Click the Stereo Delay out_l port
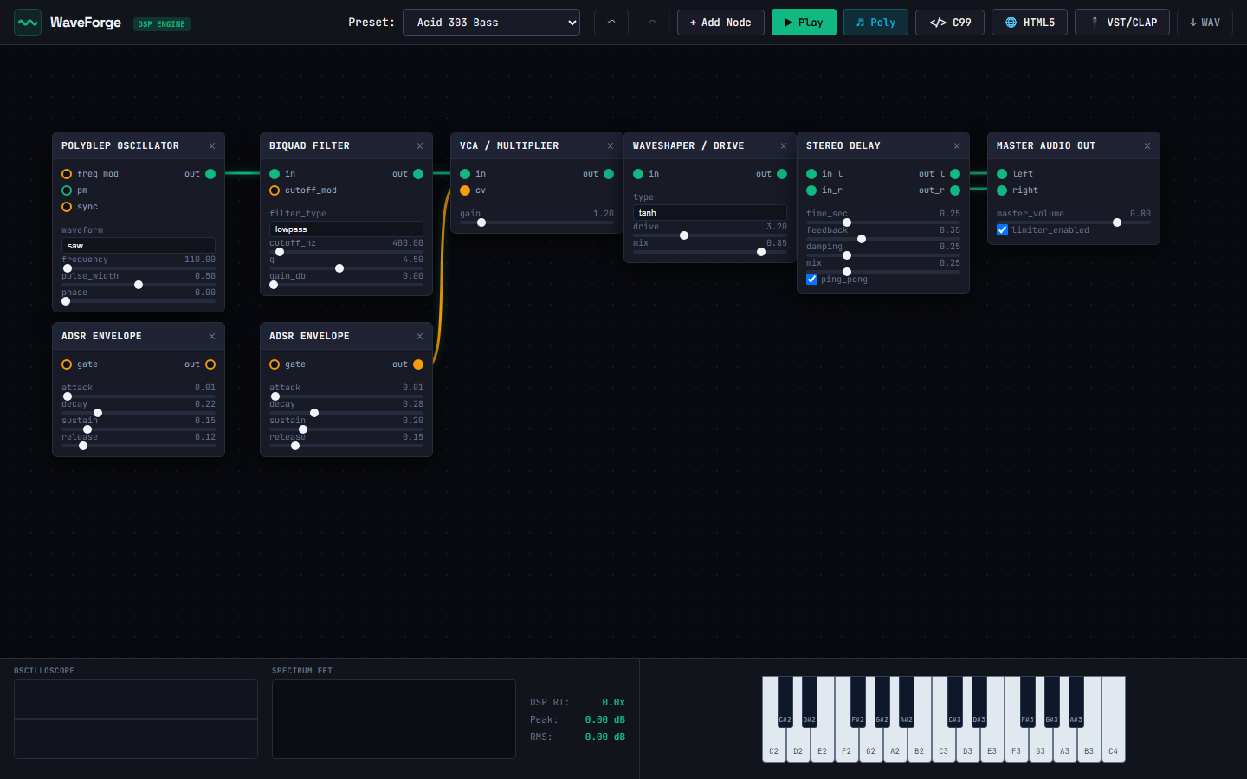This screenshot has height=779, width=1247. click(955, 174)
